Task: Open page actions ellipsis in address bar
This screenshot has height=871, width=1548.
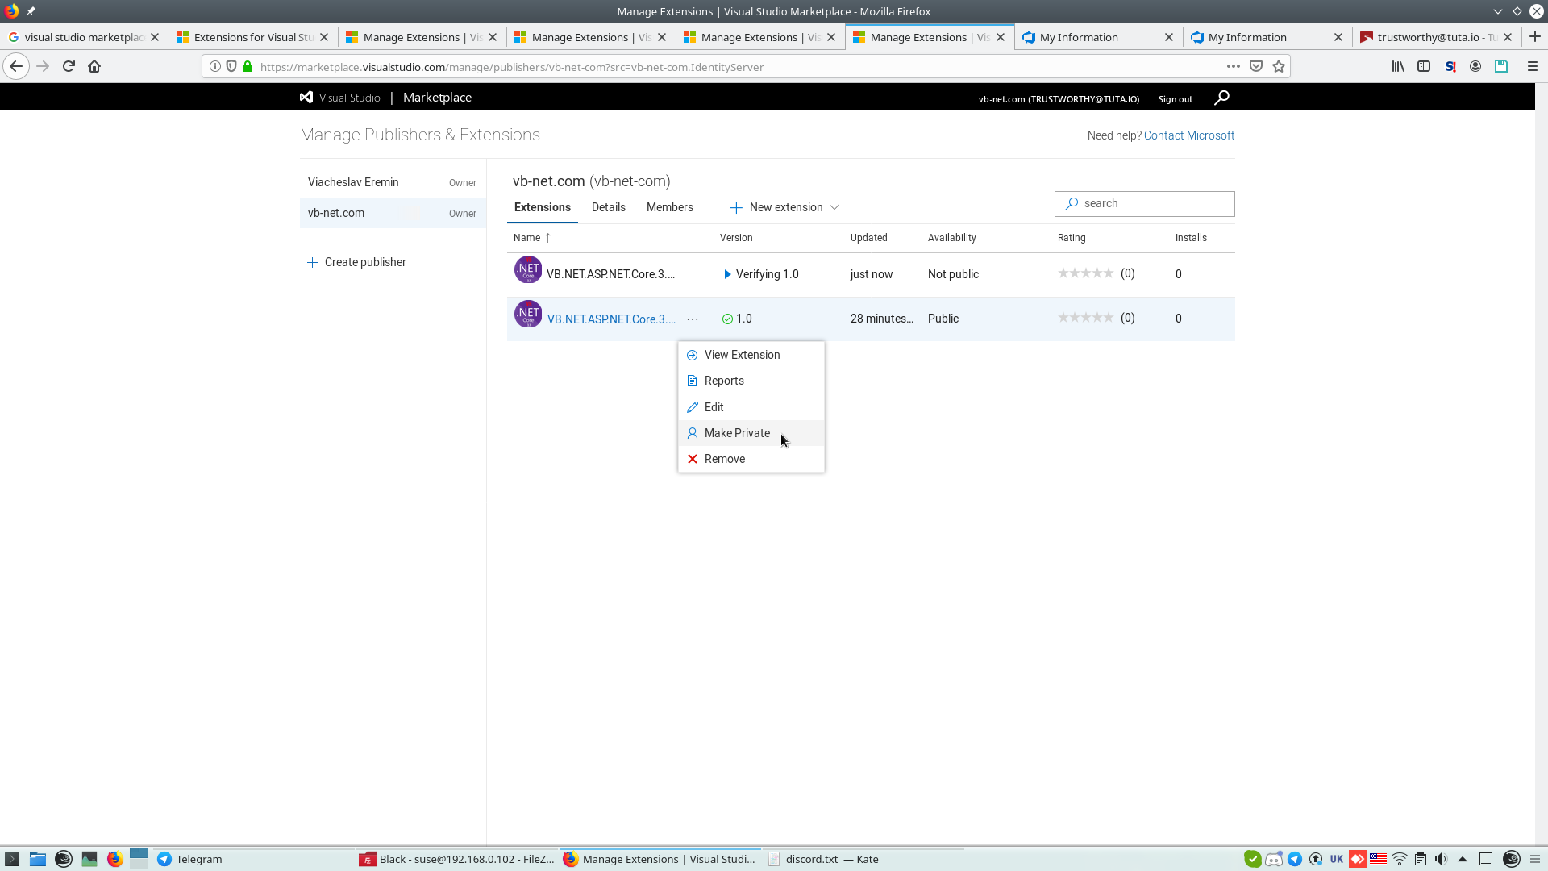Action: pos(1233,67)
